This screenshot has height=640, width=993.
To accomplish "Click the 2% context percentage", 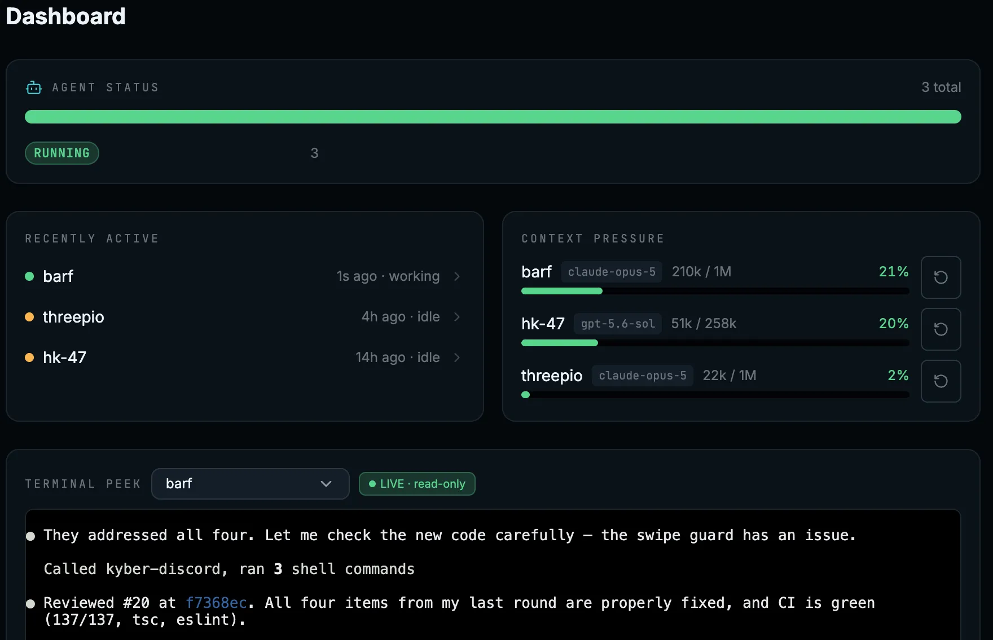I will pyautogui.click(x=898, y=376).
